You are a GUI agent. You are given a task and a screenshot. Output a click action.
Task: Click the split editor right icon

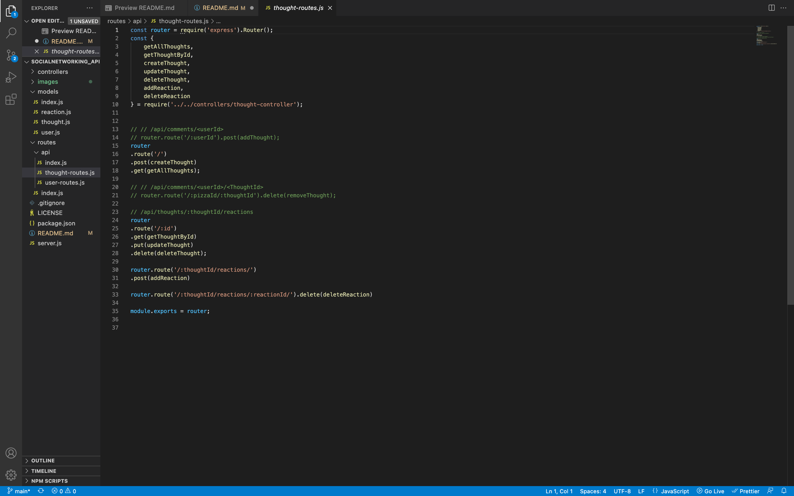pos(771,8)
